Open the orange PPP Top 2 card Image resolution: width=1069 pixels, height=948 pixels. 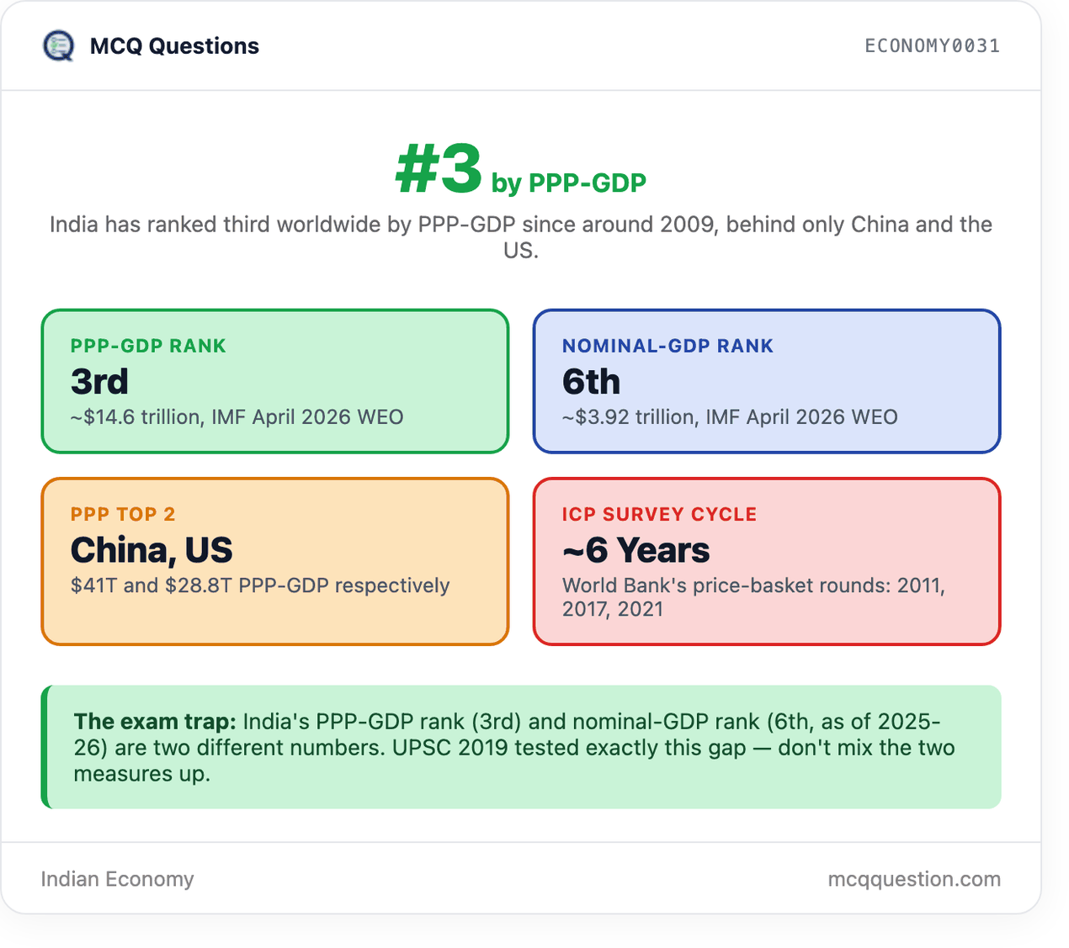click(275, 562)
